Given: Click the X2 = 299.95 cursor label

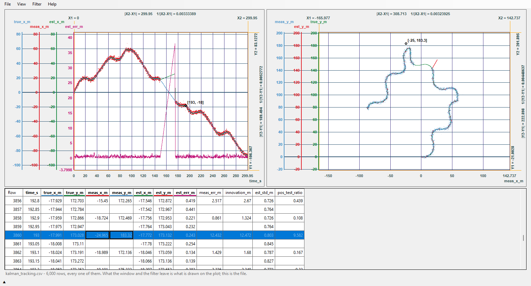Looking at the screenshot, I should click(247, 18).
